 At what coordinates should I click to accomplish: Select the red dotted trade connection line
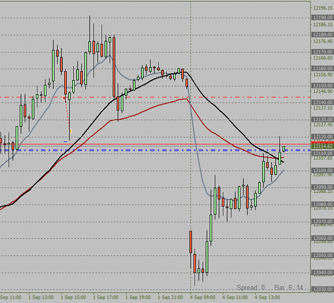point(67,114)
